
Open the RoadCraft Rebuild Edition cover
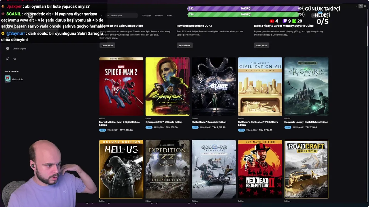306,169
